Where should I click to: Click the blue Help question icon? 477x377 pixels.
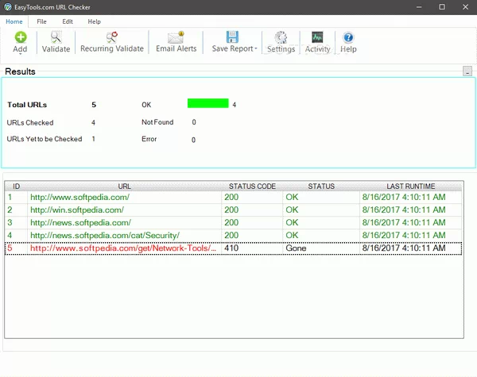pos(348,37)
